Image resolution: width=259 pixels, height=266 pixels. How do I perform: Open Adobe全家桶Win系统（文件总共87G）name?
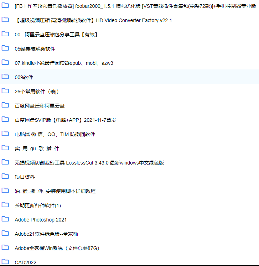click(57, 249)
